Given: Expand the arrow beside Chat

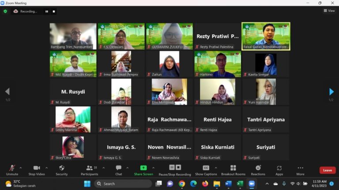Looking at the screenshot, I should coord(127,168).
